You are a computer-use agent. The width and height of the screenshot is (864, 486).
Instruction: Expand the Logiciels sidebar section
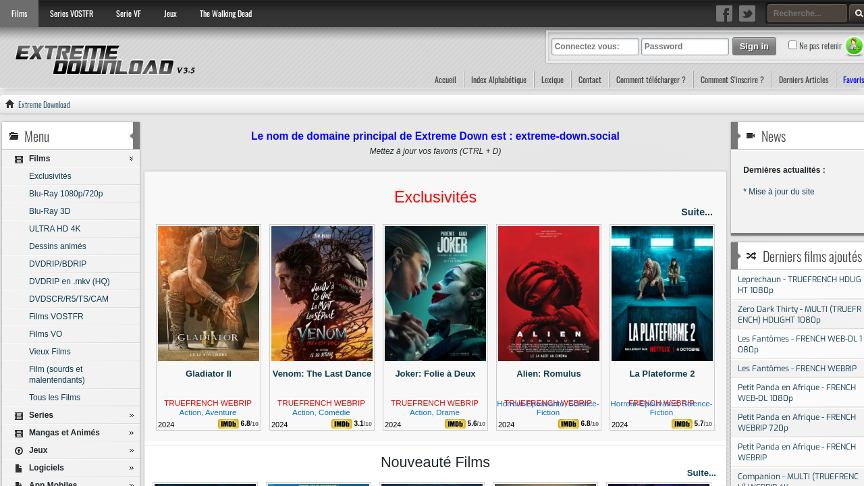pos(131,468)
